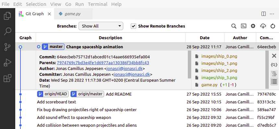Click the parent commit hash link
279x129 pixels.
point(103,63)
